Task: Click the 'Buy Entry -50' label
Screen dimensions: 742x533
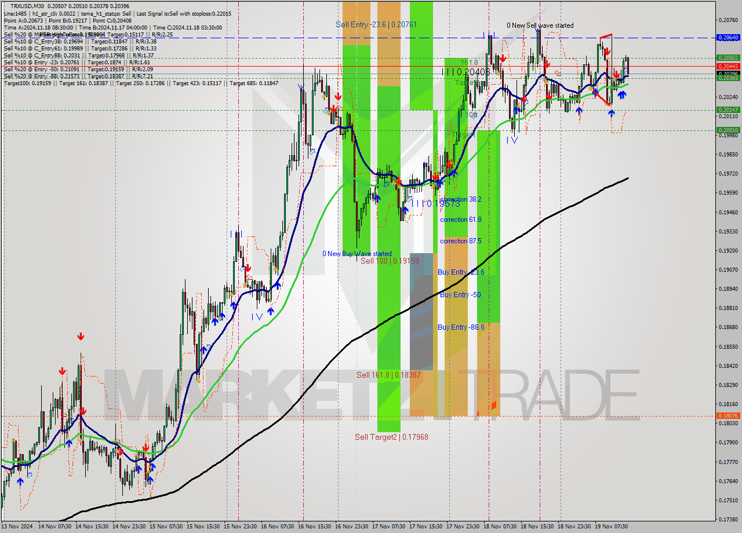Action: 460,295
